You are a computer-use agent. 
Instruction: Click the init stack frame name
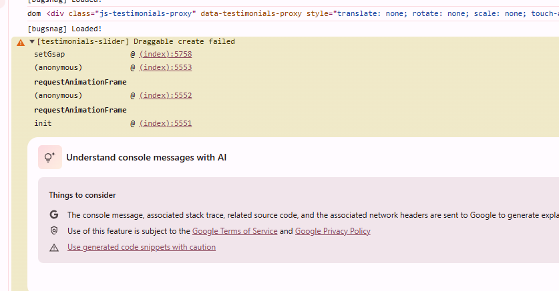pyautogui.click(x=43, y=123)
